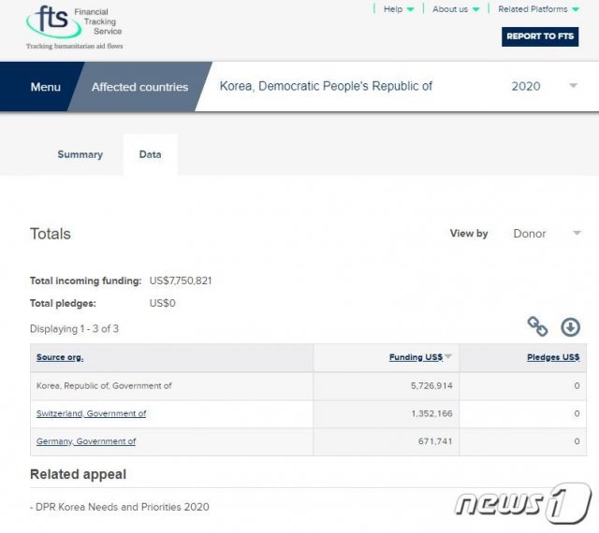Sort by Source org. column header
The height and width of the screenshot is (533, 599).
[x=60, y=357]
